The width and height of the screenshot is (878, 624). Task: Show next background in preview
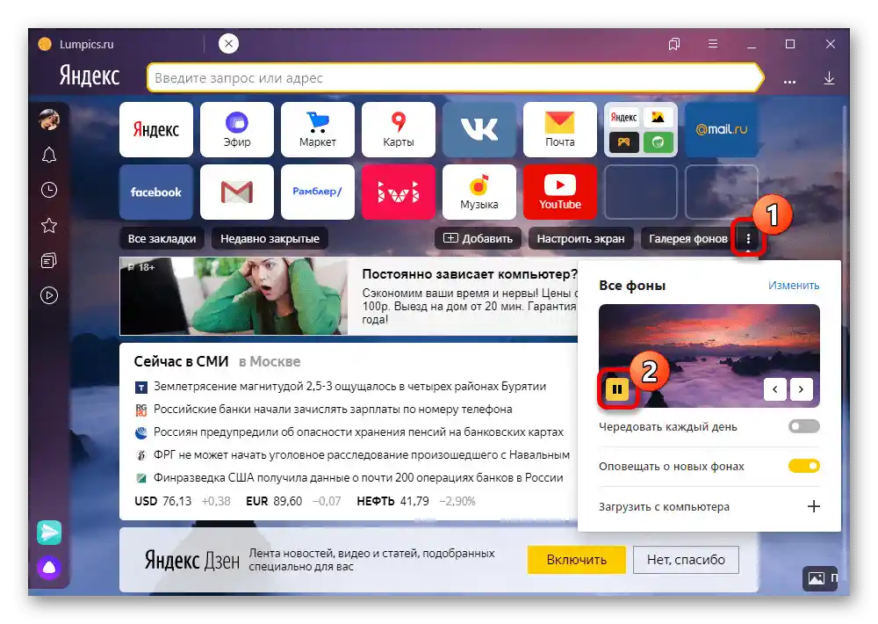(x=802, y=389)
